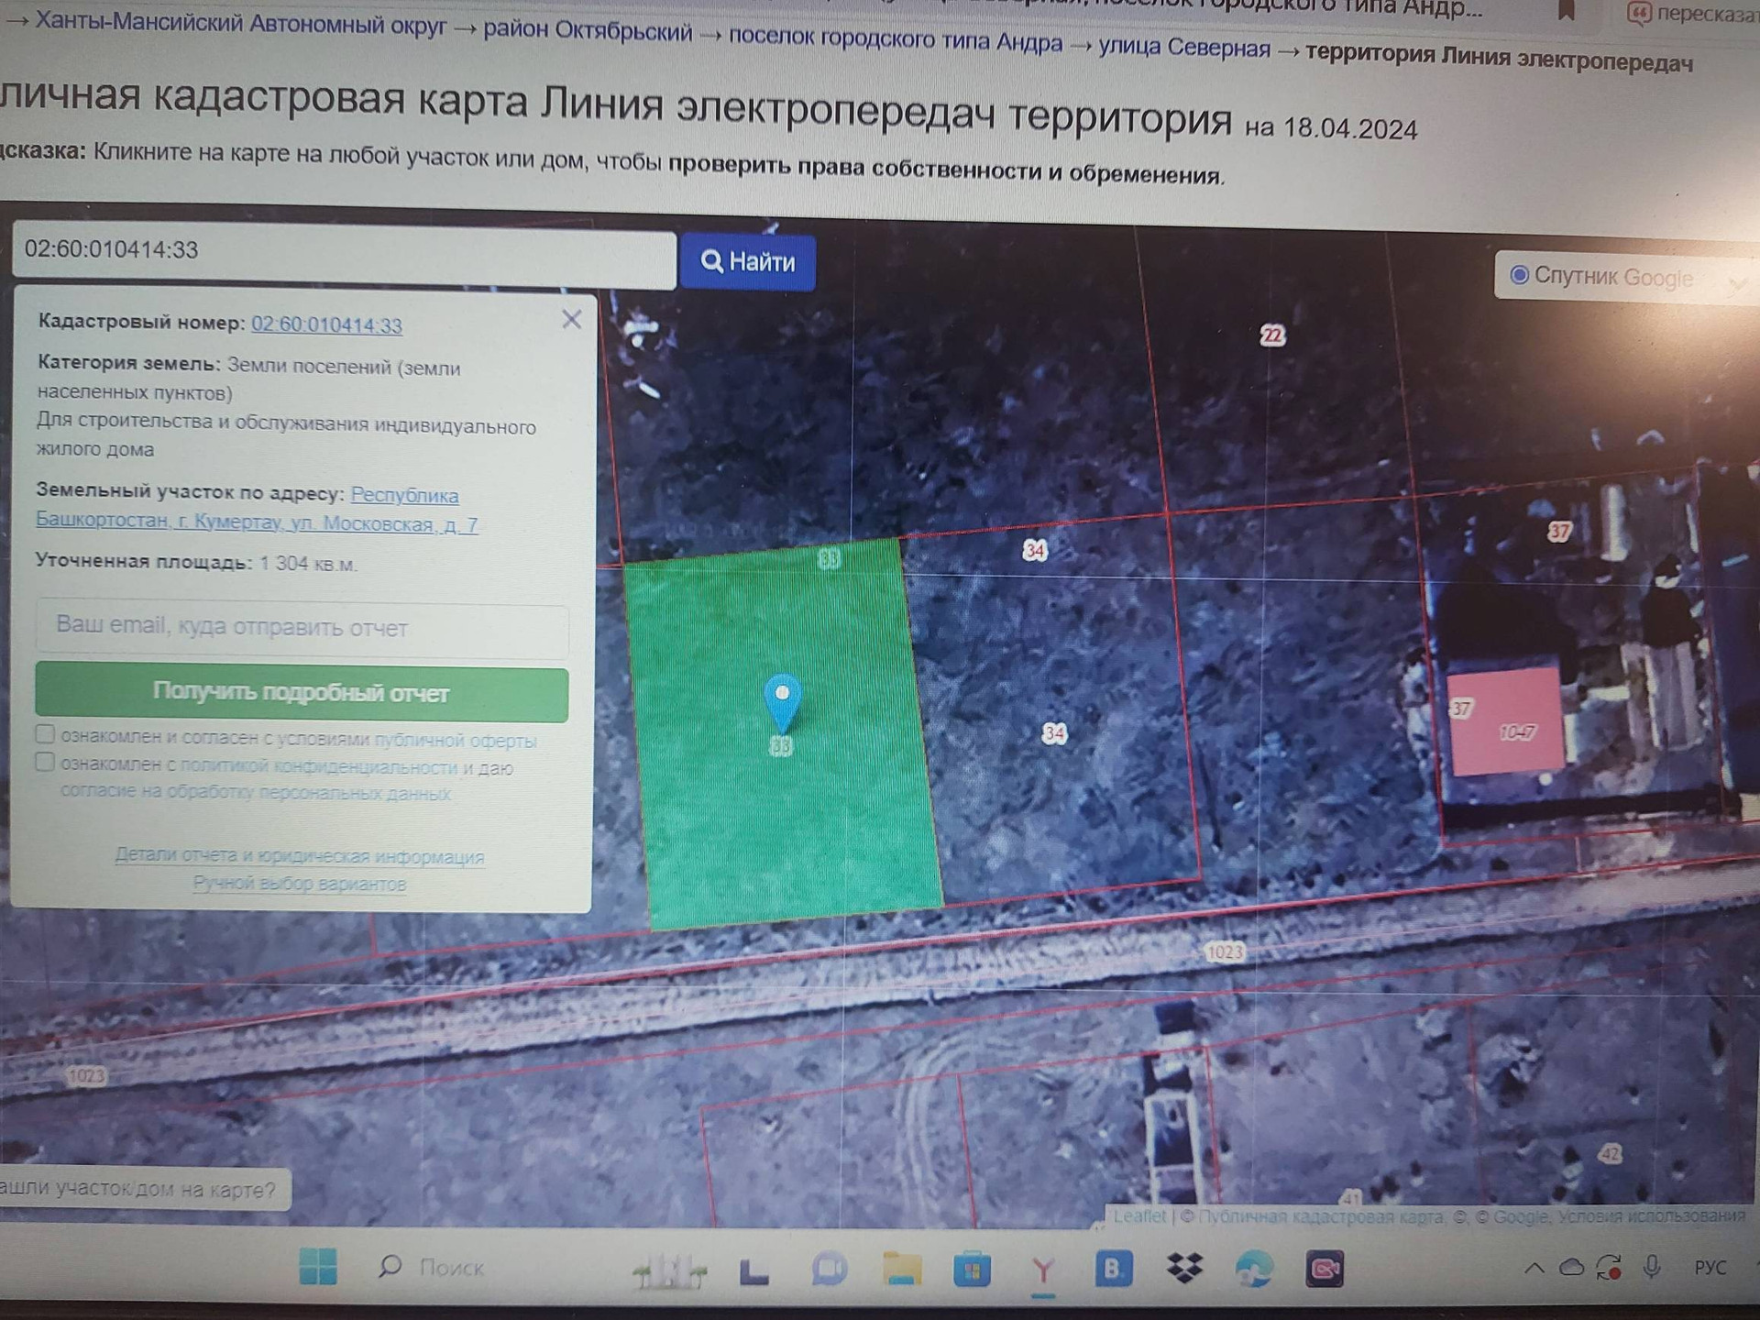The height and width of the screenshot is (1320, 1760).
Task: Select the Спутник Google radio option
Action: coord(1519,275)
